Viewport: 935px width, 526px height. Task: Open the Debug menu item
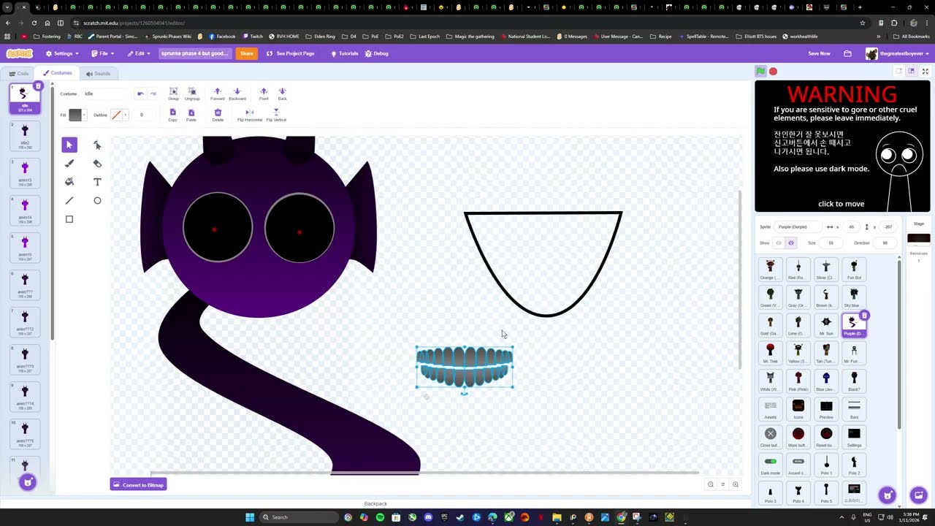(x=377, y=53)
